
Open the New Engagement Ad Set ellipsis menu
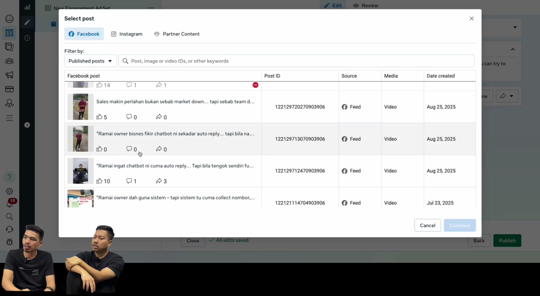(x=151, y=8)
